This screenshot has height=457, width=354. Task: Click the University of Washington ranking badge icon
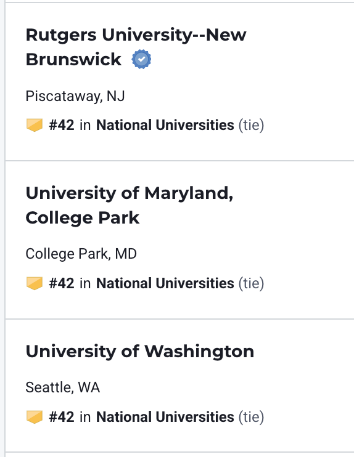click(35, 417)
